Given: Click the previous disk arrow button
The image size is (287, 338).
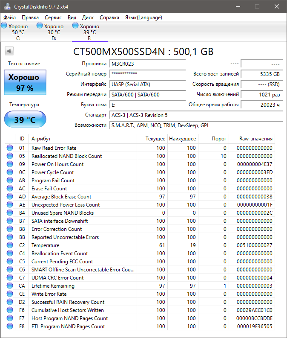Looking at the screenshot, I should point(9,51).
